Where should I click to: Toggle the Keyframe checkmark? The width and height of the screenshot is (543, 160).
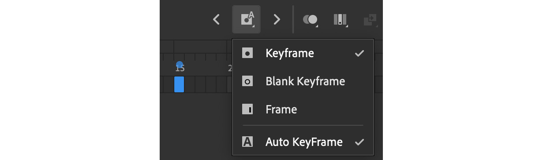360,54
